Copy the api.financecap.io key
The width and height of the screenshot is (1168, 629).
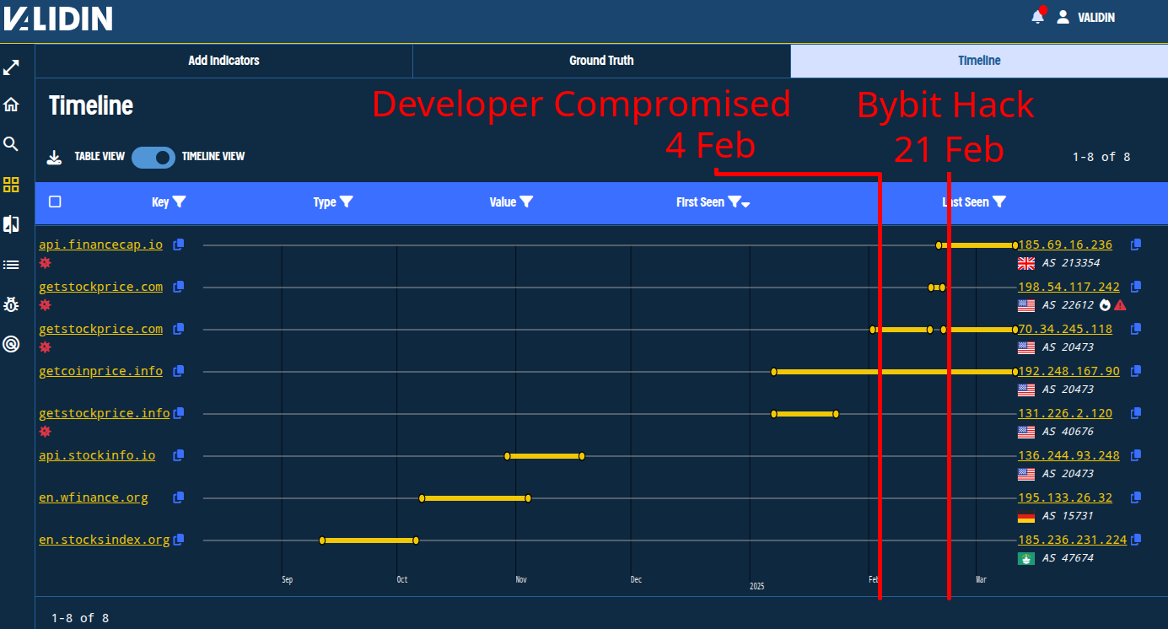point(179,245)
